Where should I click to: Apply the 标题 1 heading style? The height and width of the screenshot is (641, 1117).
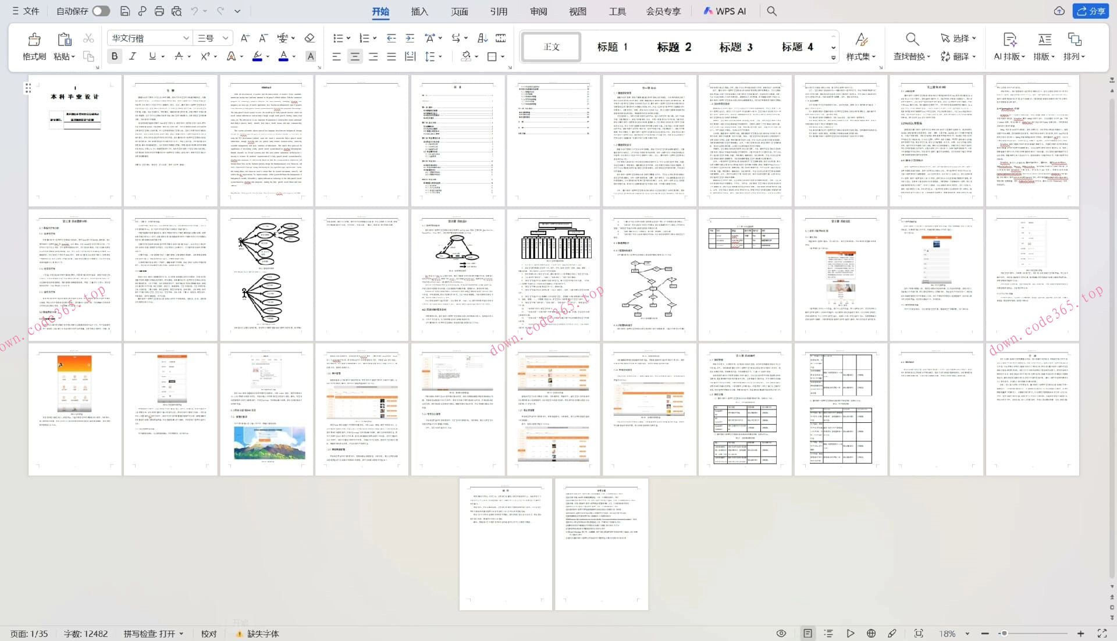(x=612, y=47)
